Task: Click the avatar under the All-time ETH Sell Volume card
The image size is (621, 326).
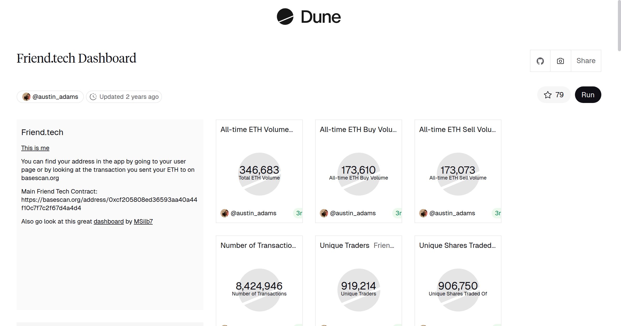Action: [423, 213]
